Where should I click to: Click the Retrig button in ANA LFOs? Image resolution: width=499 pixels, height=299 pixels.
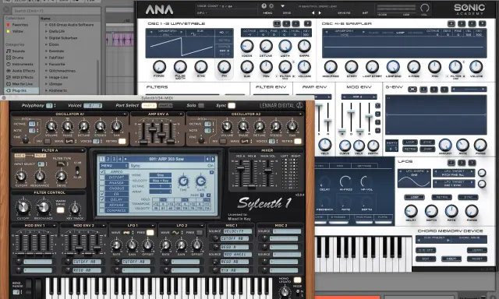pyautogui.click(x=441, y=197)
